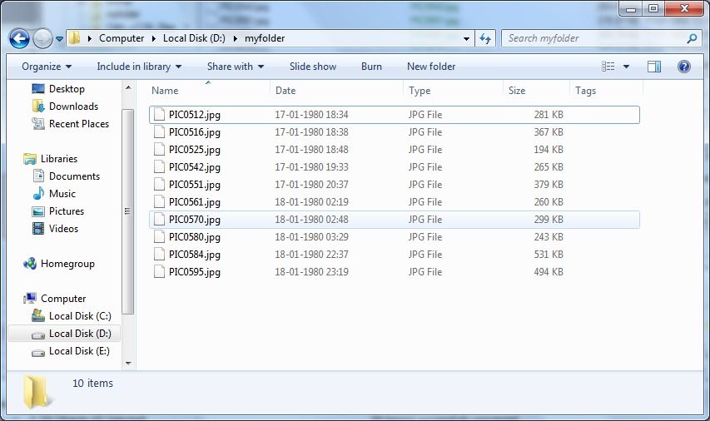Viewport: 710px width, 421px height.
Task: Select Computer in the navigation pane
Action: [55, 299]
